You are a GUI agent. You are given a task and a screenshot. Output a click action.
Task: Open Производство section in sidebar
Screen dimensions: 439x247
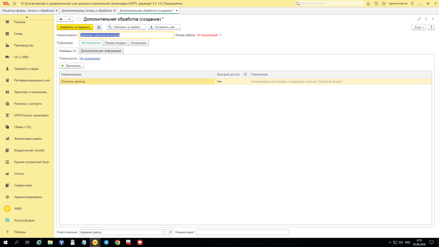(24, 45)
